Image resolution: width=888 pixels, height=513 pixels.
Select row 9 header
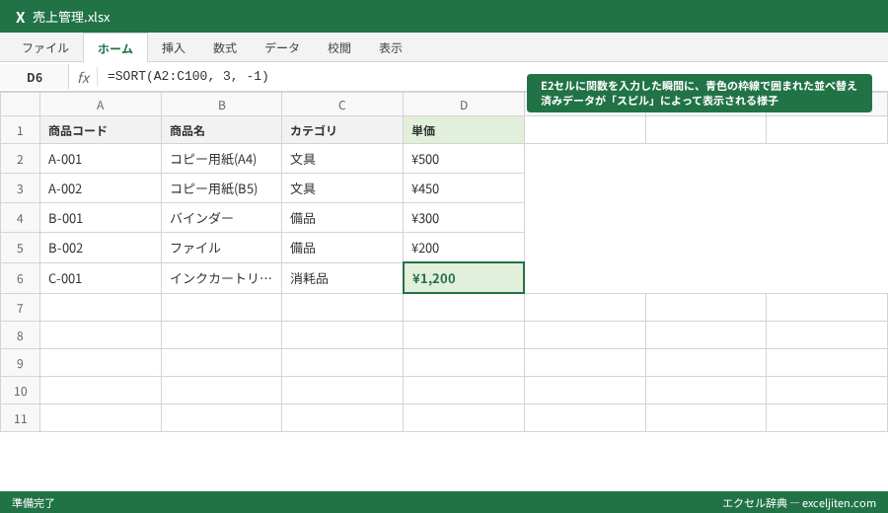point(20,363)
